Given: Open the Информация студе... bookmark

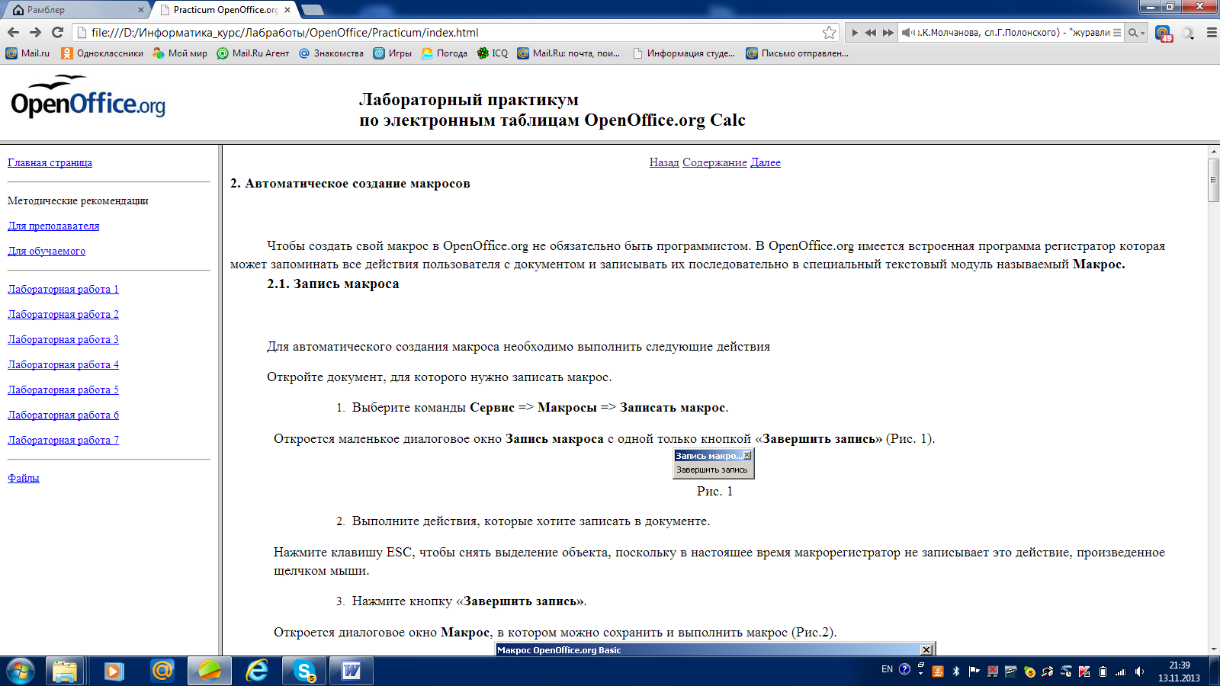Looking at the screenshot, I should point(684,53).
